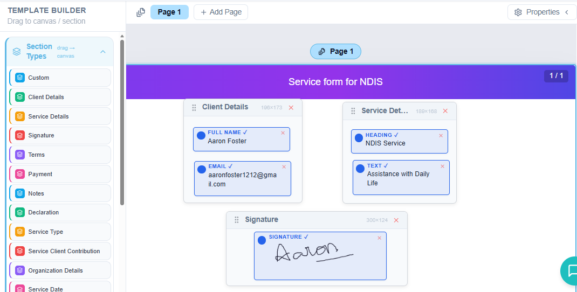The image size is (577, 292).
Task: Click the blue dot on Signature field
Action: 262,240
